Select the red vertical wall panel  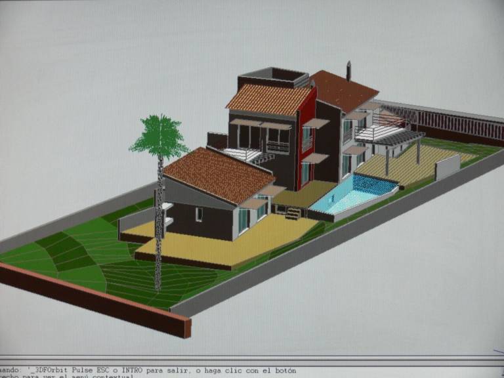306,138
